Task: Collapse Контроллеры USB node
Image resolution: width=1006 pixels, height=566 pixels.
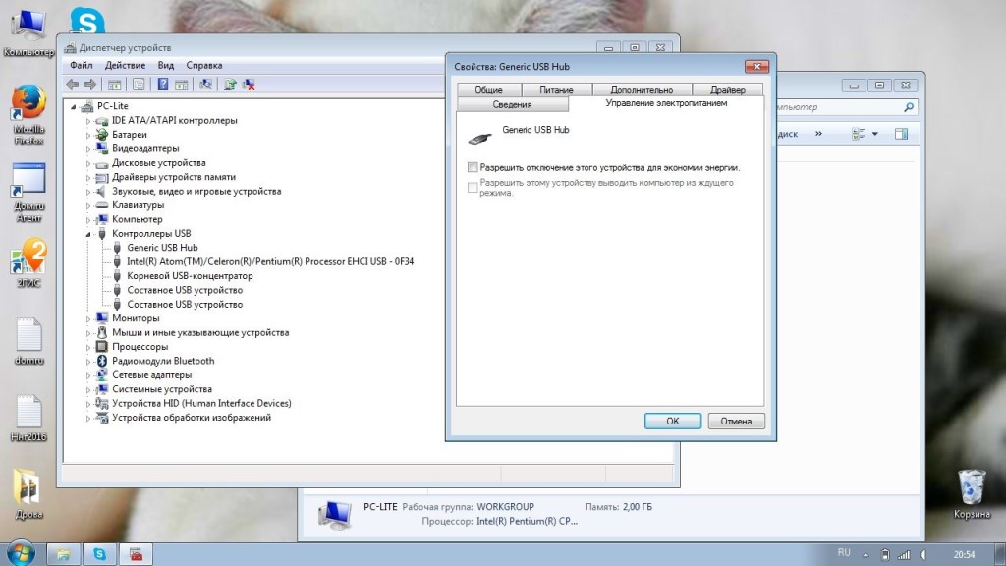Action: [88, 234]
